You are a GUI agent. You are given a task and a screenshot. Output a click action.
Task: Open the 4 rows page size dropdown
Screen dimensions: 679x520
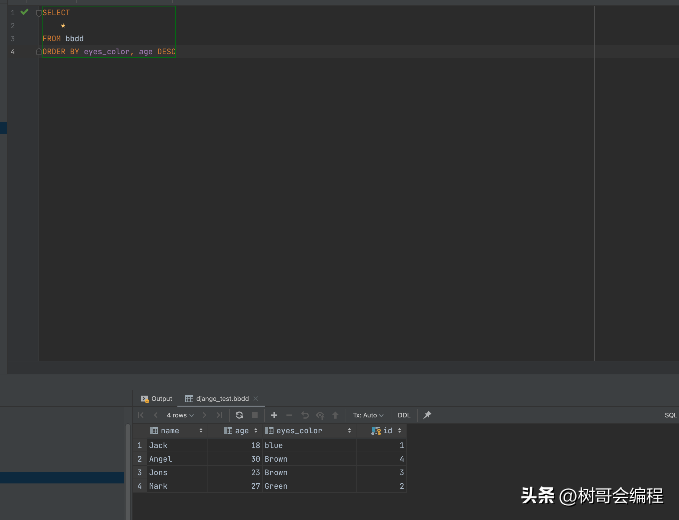pos(180,415)
